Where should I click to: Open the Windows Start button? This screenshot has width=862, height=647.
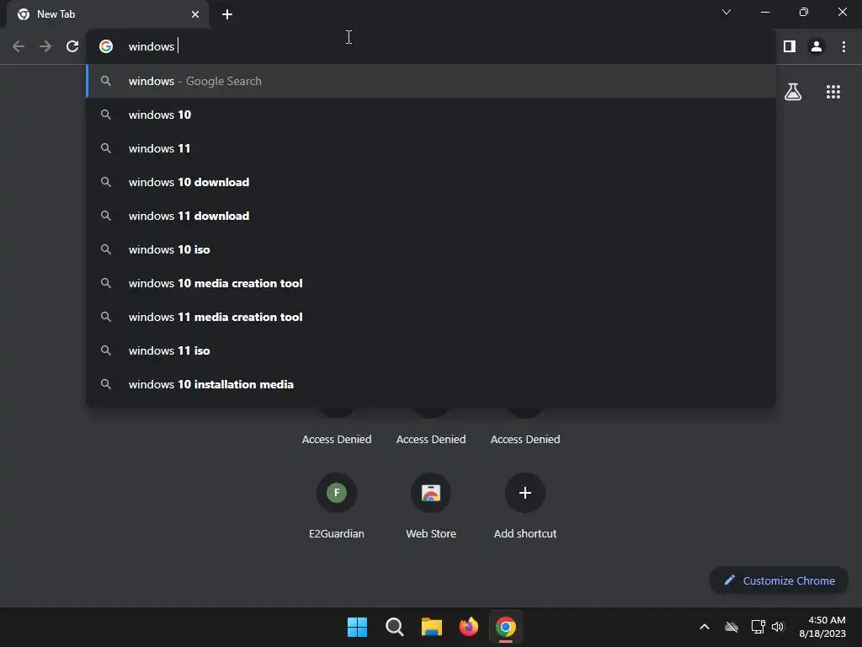[x=357, y=627]
